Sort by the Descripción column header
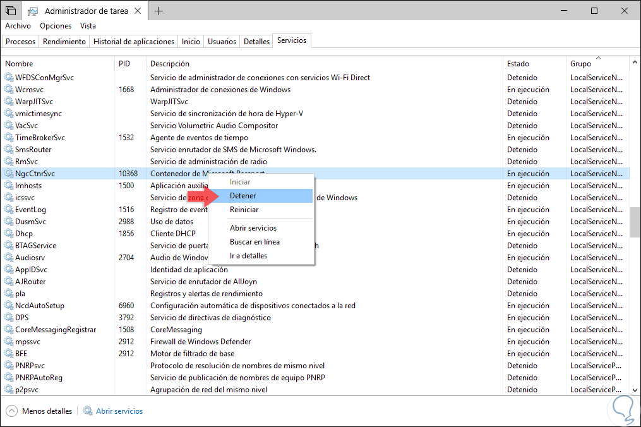This screenshot has height=427, width=641. tap(325, 63)
